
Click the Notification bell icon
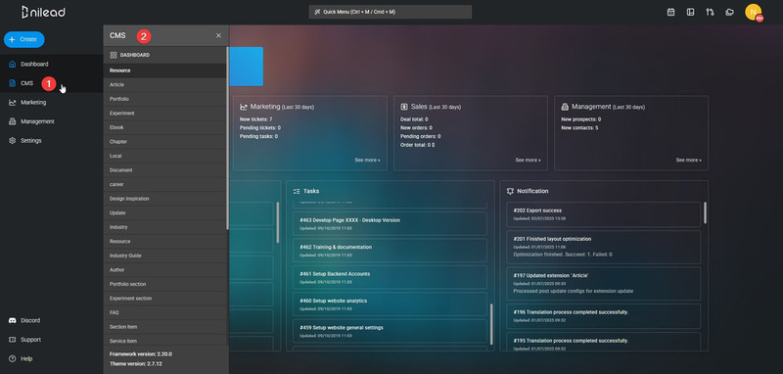[x=510, y=191]
